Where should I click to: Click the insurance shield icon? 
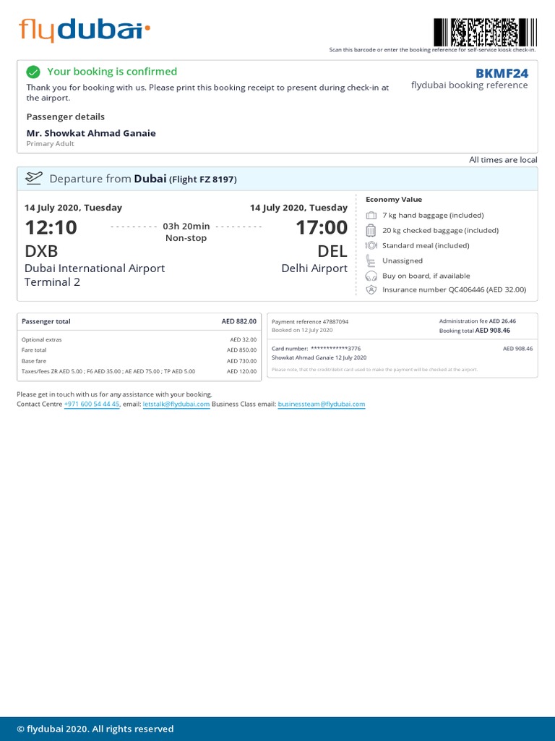tap(371, 290)
